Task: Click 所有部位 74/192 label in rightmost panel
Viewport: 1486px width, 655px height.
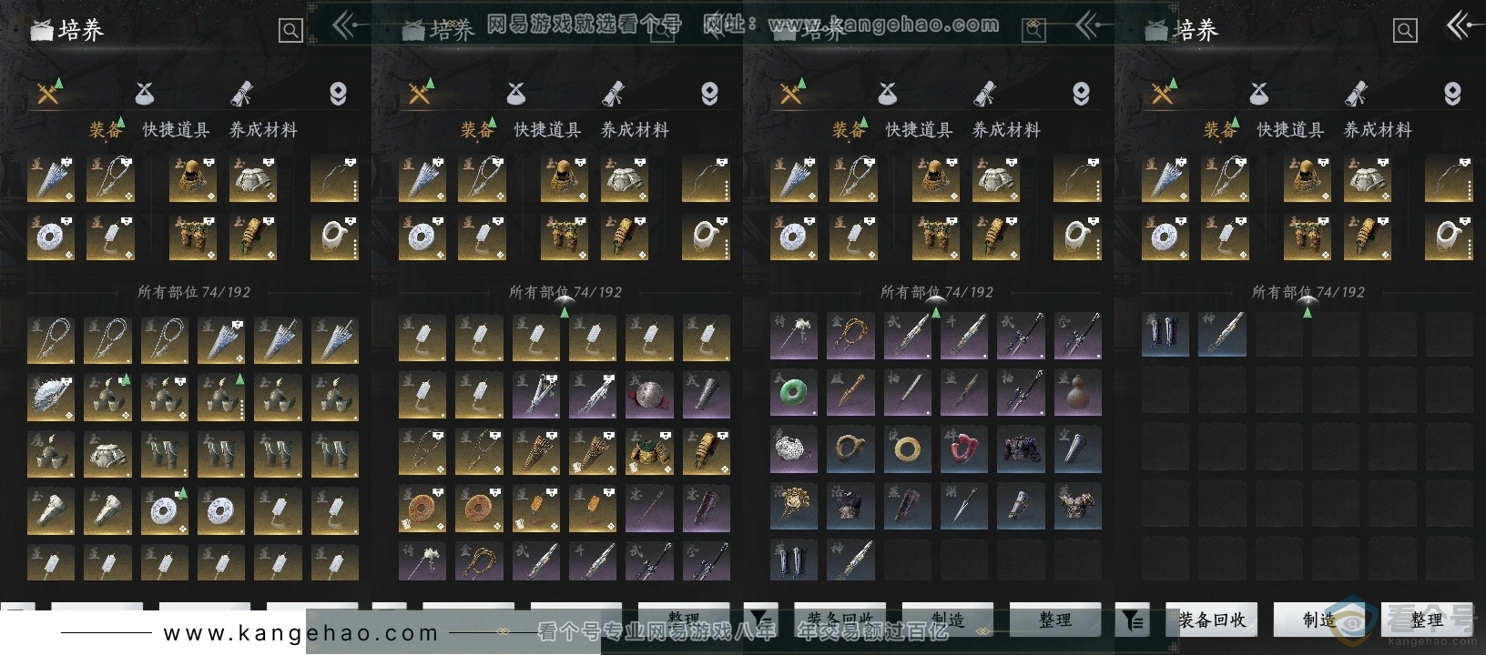Action: 1308,292
